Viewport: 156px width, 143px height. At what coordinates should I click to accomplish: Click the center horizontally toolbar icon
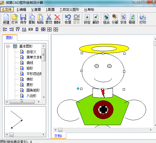click(56, 29)
